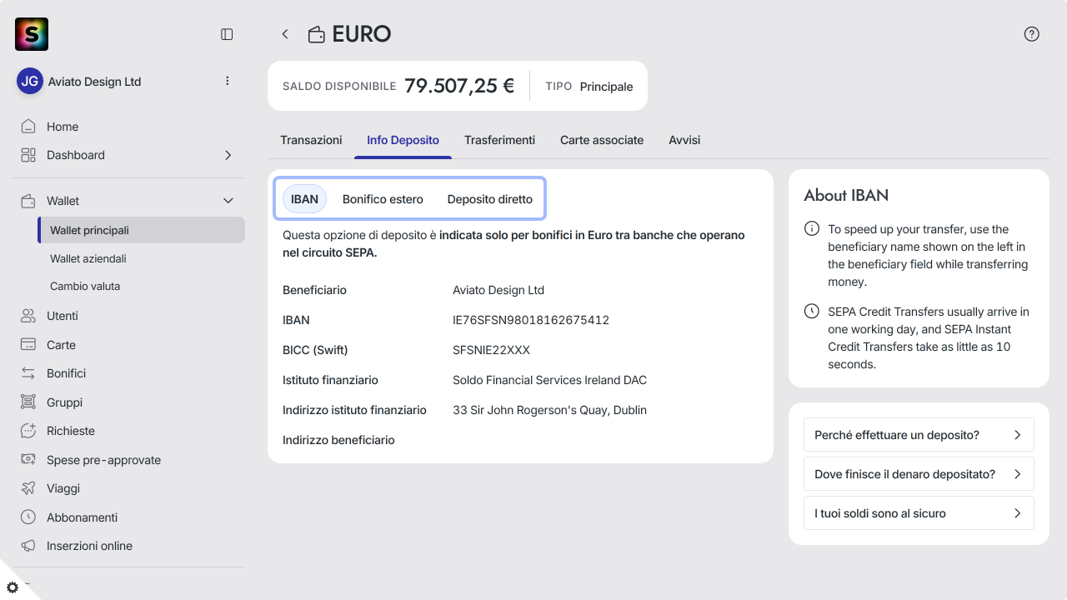Select the Info Deposito tab
The image size is (1067, 600).
point(403,140)
